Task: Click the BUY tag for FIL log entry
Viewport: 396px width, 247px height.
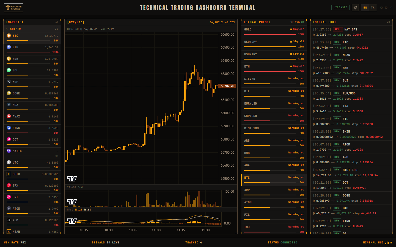Action: [x=337, y=119]
